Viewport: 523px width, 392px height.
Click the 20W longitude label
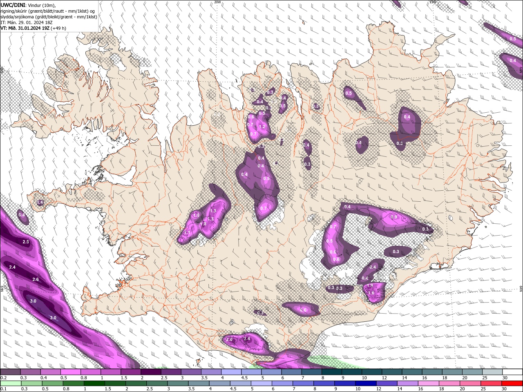pos(217,2)
